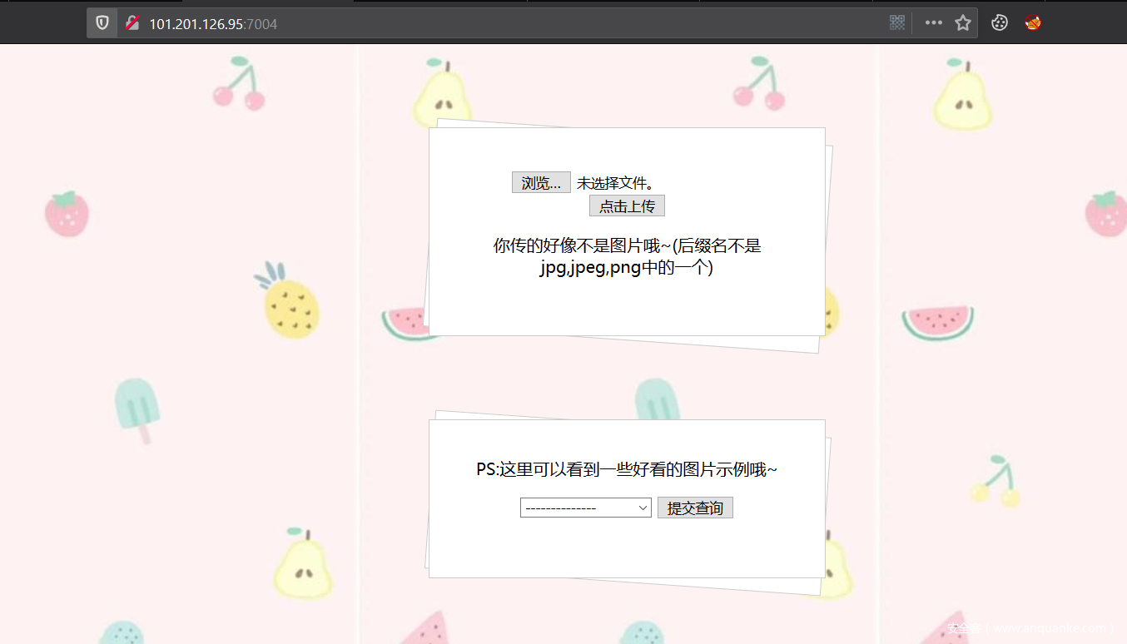This screenshot has width=1127, height=644.
Task: Click the PS:这里可以看到 hint text
Action: [627, 470]
